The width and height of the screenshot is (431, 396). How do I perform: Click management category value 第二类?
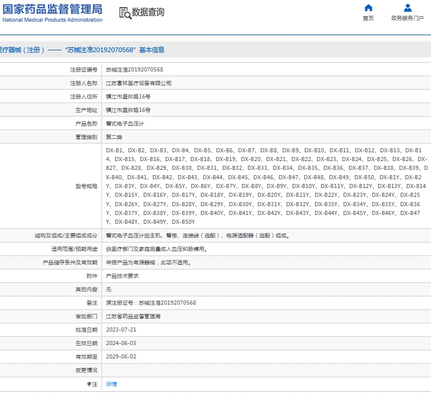pyautogui.click(x=114, y=137)
